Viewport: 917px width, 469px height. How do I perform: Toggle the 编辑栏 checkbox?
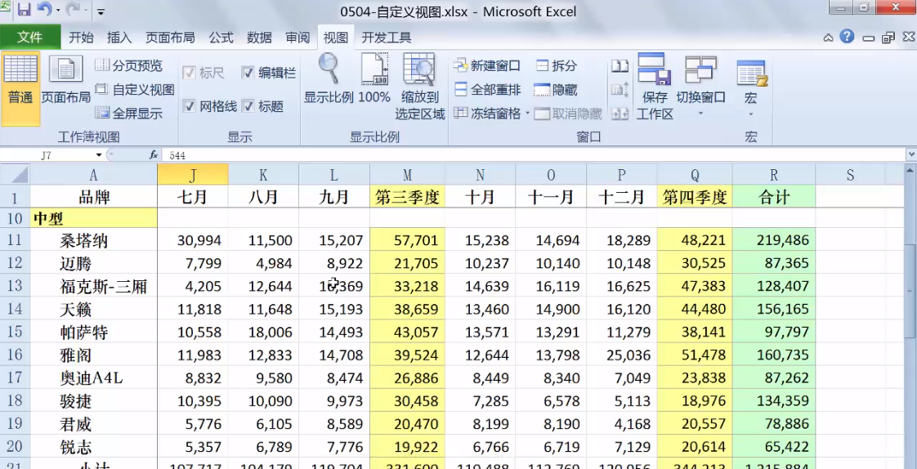tap(248, 73)
